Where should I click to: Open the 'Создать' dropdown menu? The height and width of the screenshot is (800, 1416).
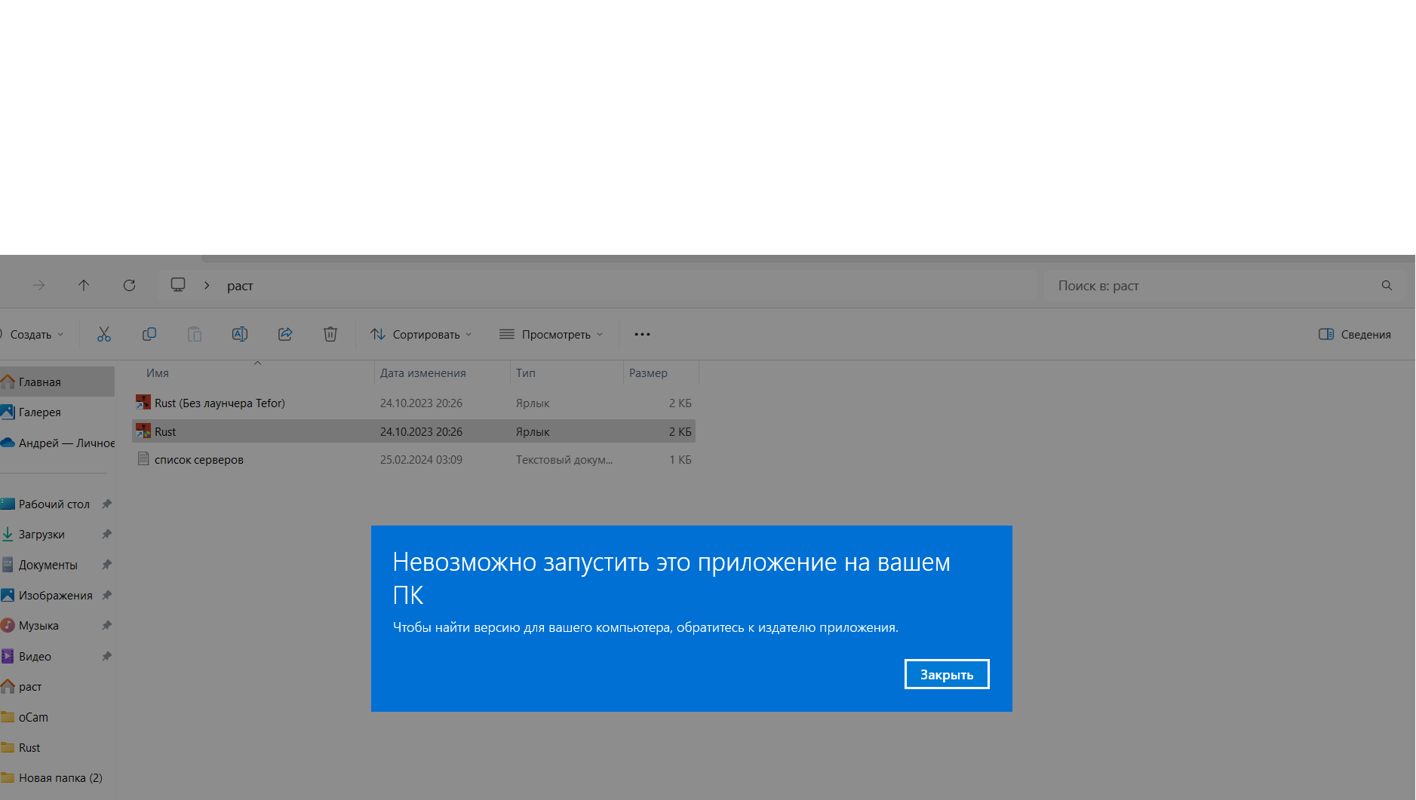[x=34, y=334]
